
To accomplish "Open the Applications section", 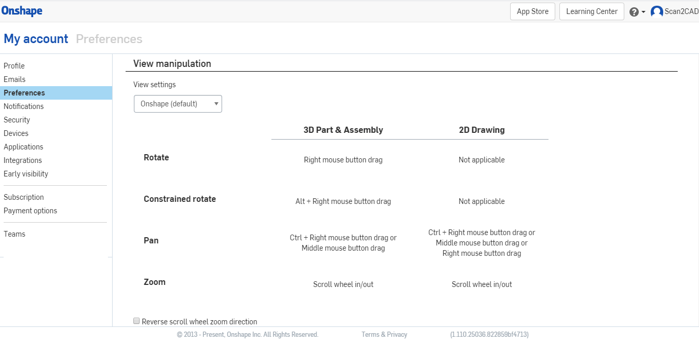I will click(23, 147).
